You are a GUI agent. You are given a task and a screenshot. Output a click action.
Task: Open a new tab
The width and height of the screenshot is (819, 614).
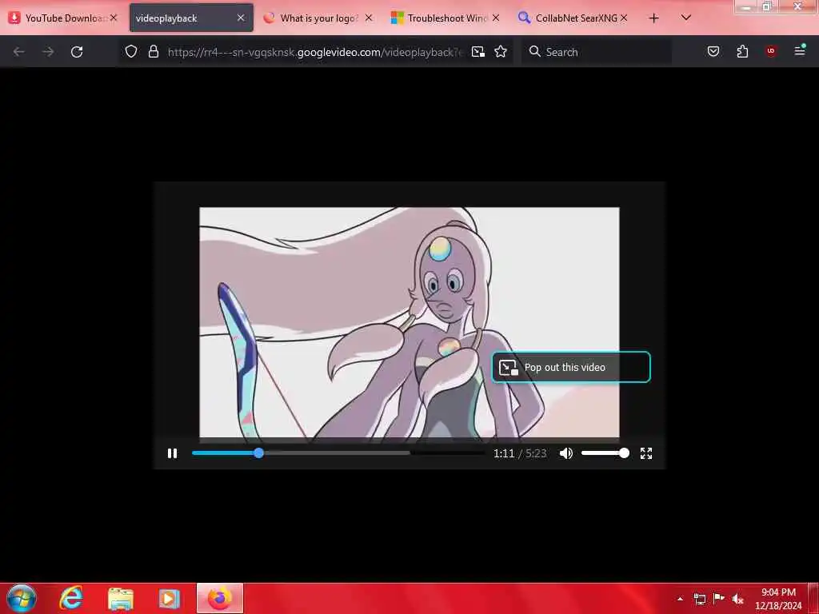click(x=653, y=18)
